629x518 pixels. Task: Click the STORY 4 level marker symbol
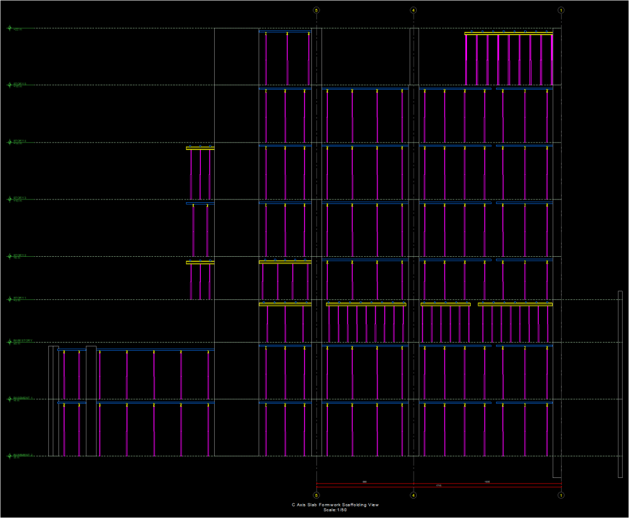click(10, 142)
